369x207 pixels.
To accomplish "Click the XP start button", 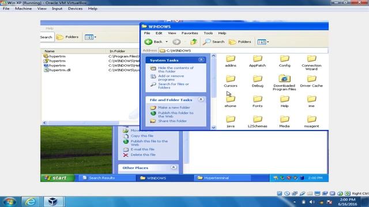I will (58, 178).
